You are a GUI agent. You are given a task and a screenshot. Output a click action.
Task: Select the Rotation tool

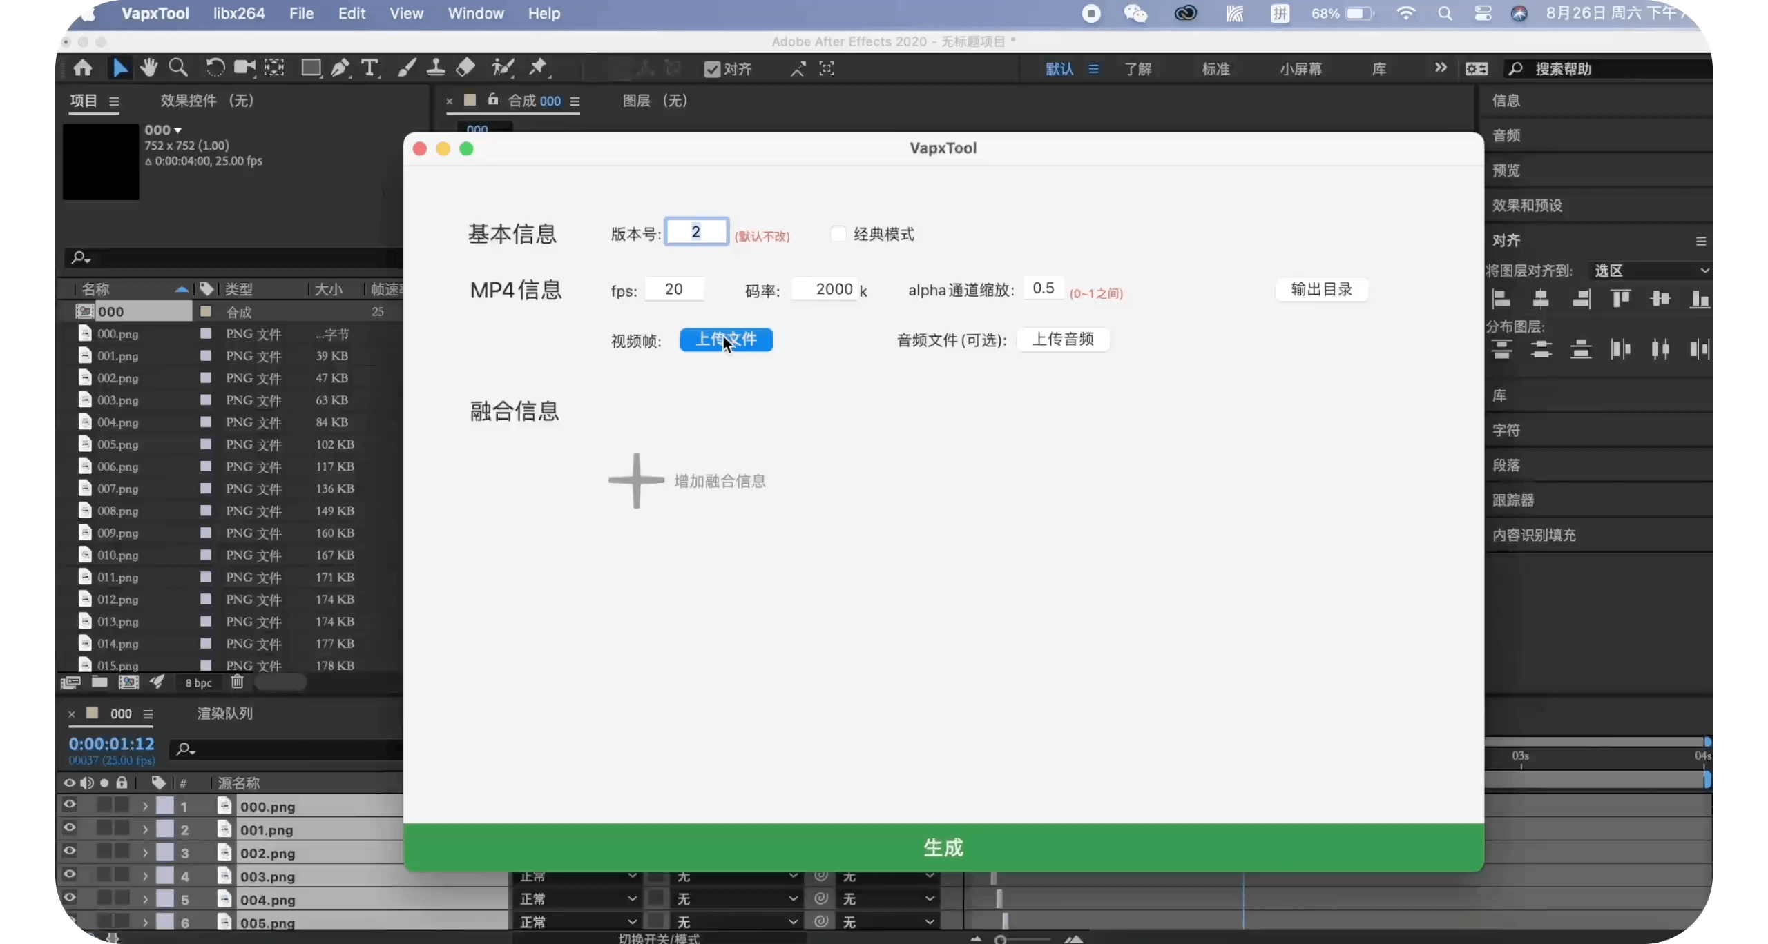point(215,67)
